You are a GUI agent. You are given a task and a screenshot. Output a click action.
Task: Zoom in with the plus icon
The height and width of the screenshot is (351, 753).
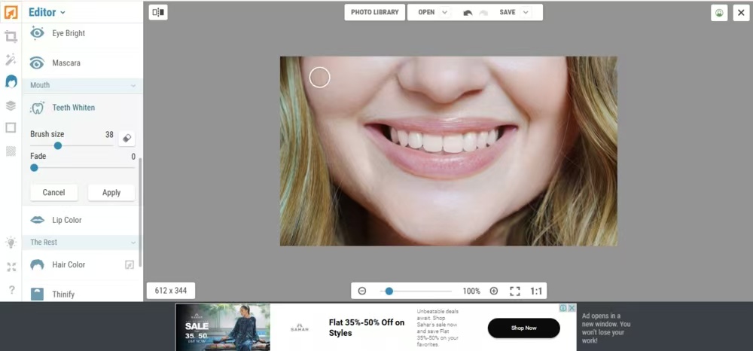494,291
